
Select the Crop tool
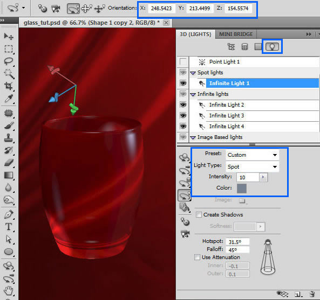point(9,86)
